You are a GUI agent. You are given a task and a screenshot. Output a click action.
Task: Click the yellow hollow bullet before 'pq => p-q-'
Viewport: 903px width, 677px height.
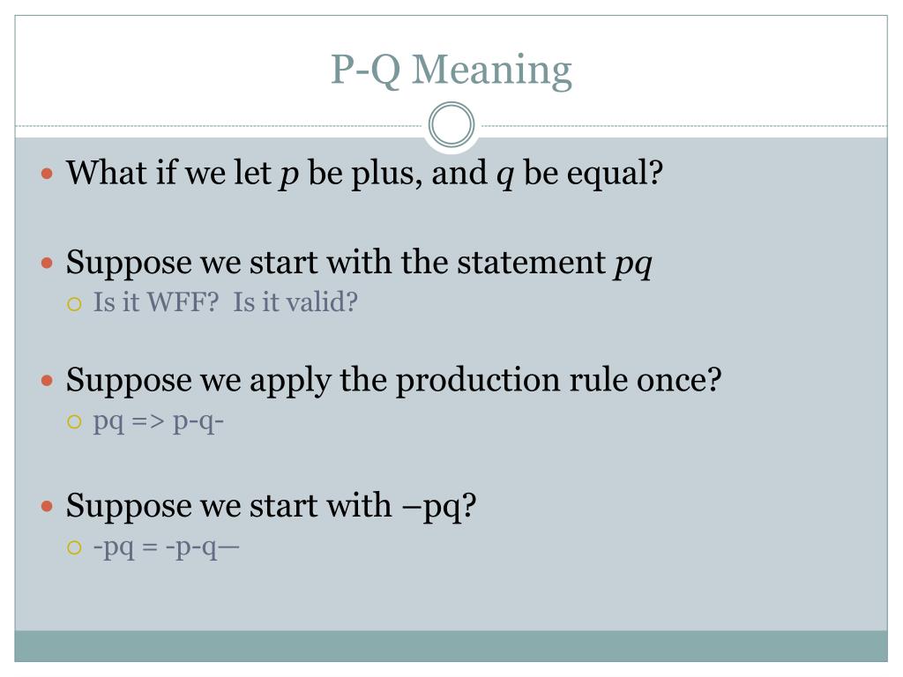coord(74,422)
